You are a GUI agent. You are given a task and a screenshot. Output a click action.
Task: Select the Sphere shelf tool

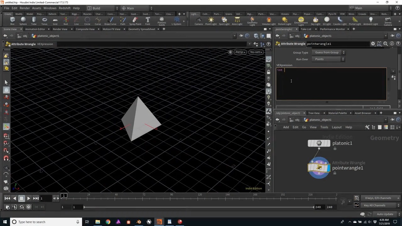click(23, 21)
